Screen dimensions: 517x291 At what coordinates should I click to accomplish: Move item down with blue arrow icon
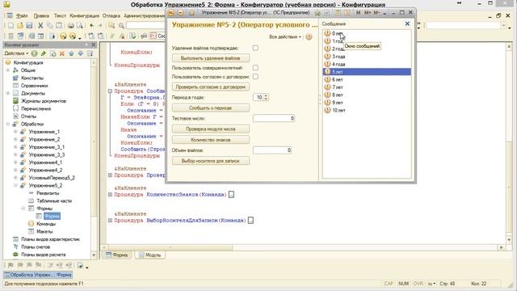click(x=80, y=53)
